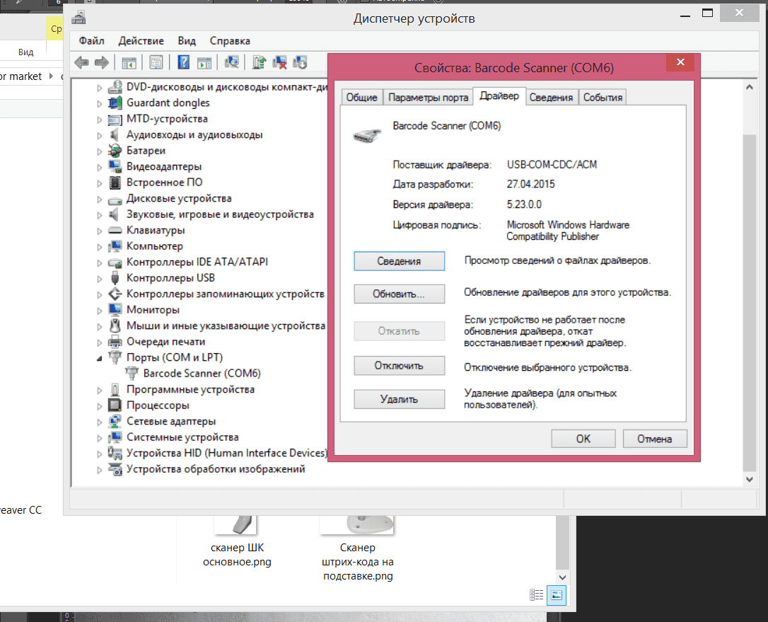Click the device tree scrollbar down arrow

tap(750, 479)
